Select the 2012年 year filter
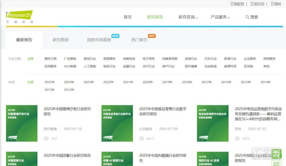Image resolution: width=286 pixels, height=166 pixels. point(69,90)
